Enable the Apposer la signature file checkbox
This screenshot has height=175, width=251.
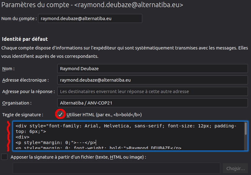point(4,157)
